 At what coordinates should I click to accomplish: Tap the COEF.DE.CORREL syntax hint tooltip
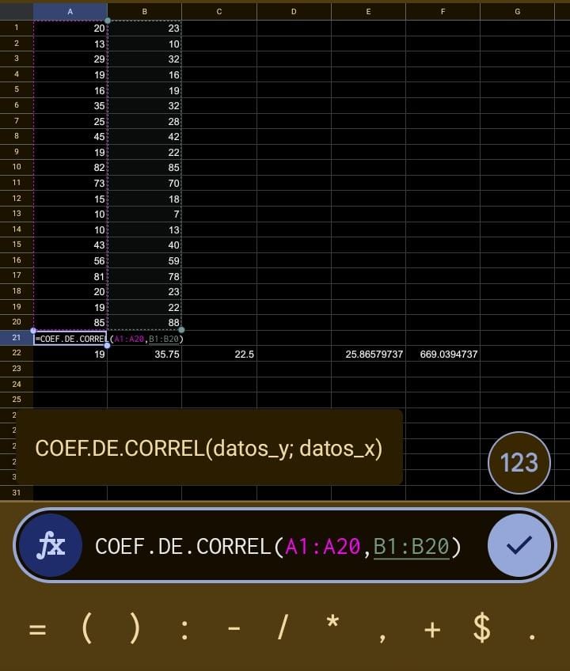click(209, 449)
